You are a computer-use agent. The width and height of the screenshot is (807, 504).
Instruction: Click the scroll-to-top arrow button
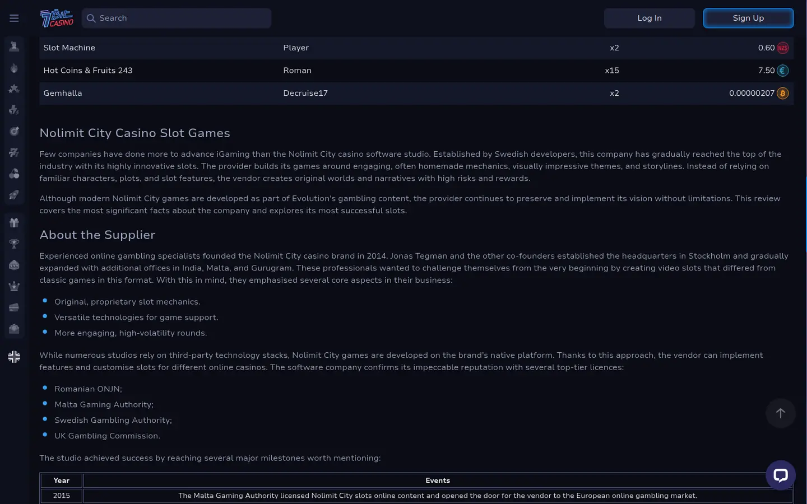click(781, 413)
